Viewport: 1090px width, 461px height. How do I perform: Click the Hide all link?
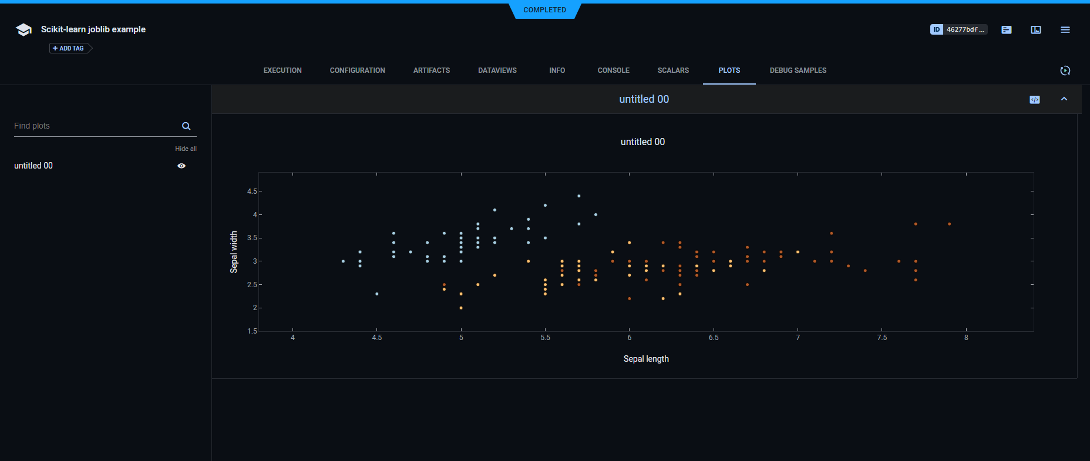186,149
